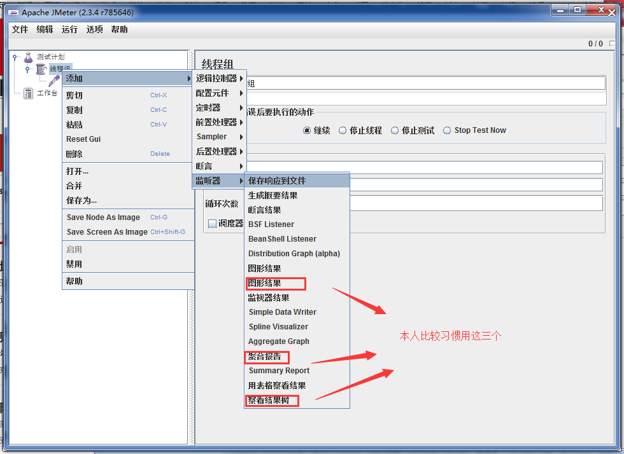Choose 打开... from the context menu
Image resolution: width=624 pixels, height=454 pixels.
[x=128, y=171]
